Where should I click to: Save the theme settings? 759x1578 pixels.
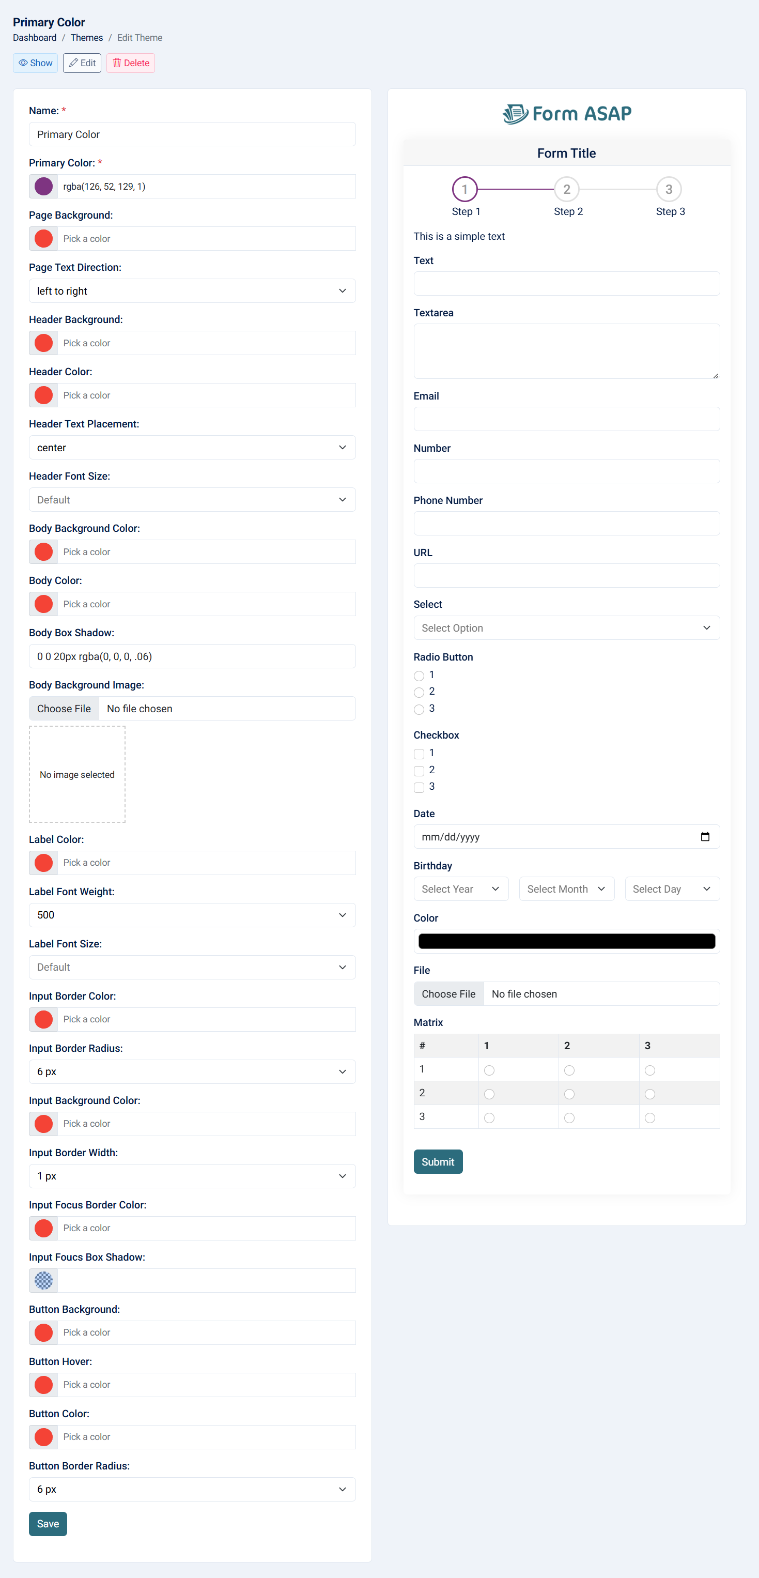tap(48, 1524)
